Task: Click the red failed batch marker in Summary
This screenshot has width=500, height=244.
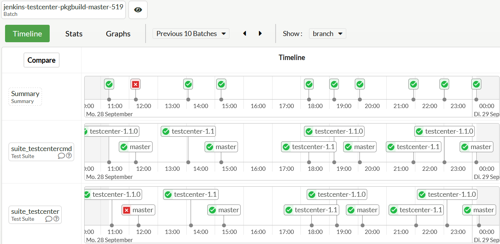Action: [x=135, y=84]
